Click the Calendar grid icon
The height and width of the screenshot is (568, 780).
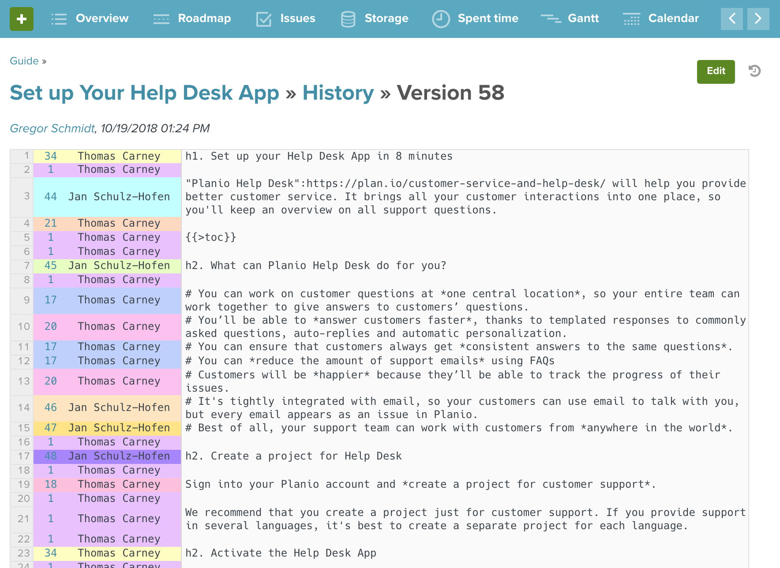pos(631,19)
